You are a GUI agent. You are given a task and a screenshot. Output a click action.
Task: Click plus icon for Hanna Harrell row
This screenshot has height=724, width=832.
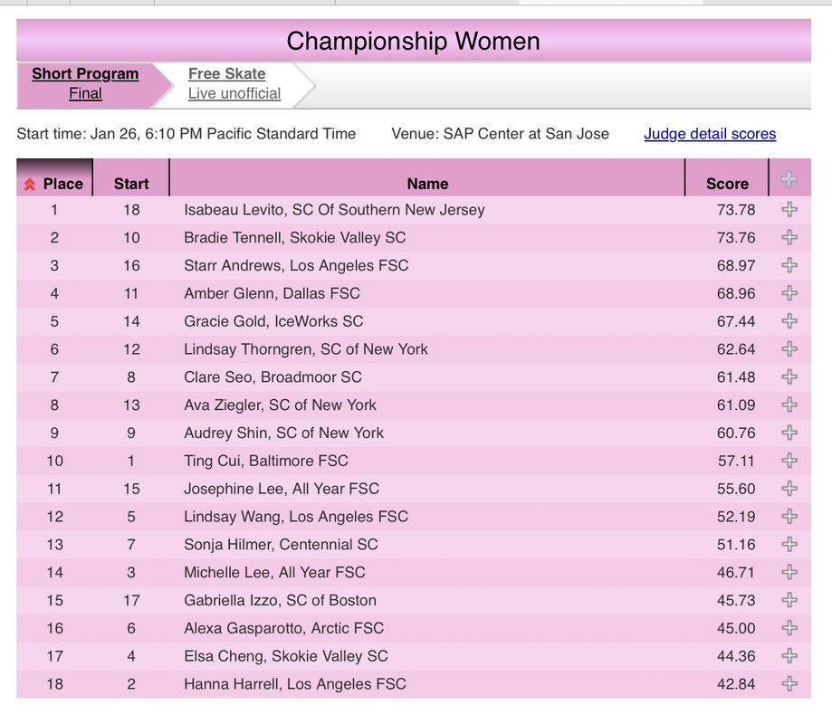[789, 684]
